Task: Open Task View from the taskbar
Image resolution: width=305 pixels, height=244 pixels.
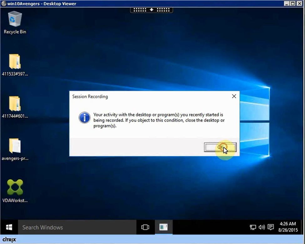Action: pyautogui.click(x=145, y=227)
